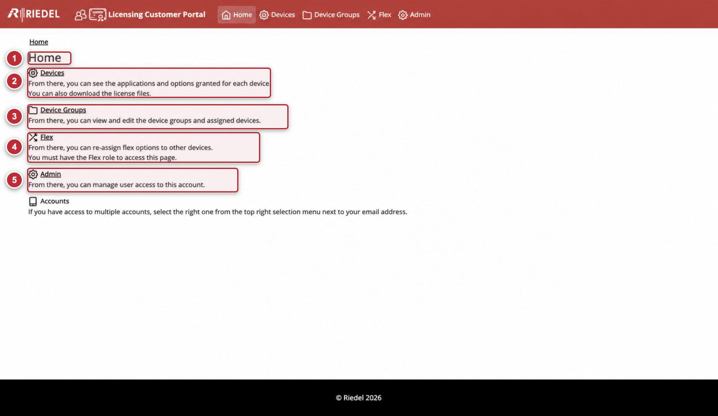Click the Home breadcrumb link

(x=39, y=42)
